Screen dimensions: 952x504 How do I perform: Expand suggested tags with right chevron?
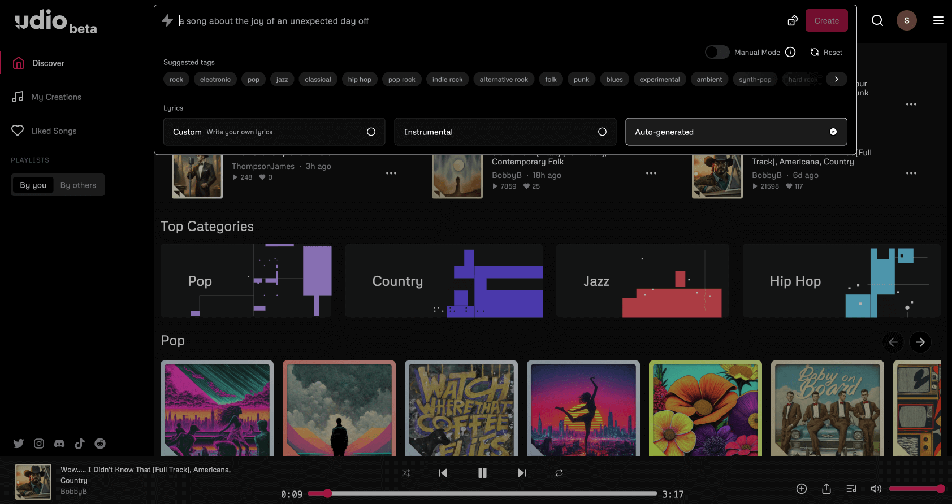(x=837, y=79)
